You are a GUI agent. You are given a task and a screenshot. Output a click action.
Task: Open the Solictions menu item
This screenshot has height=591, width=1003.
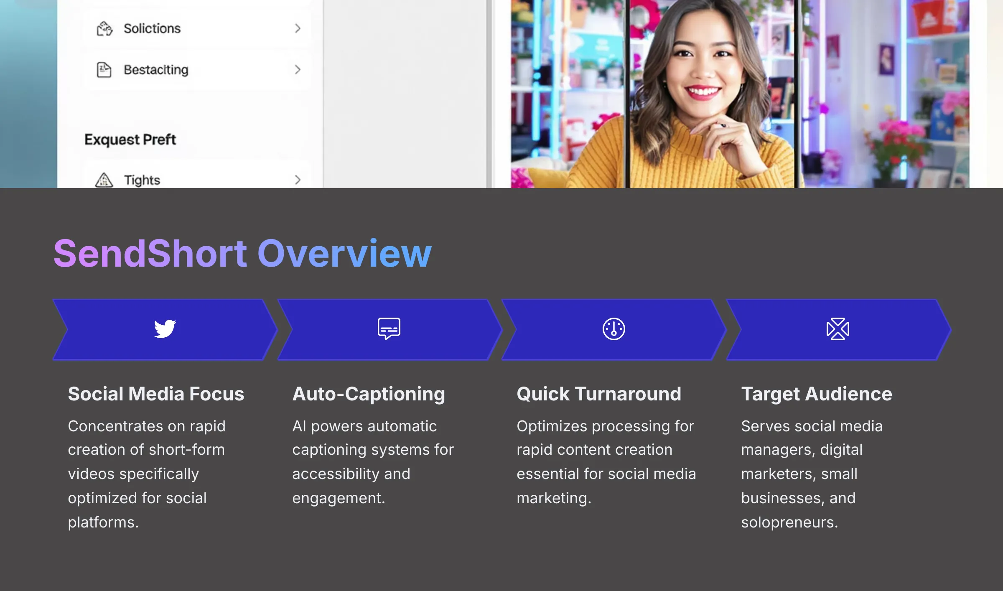pyautogui.click(x=197, y=28)
